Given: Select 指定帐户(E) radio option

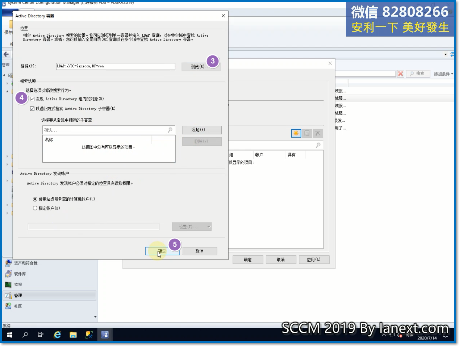Looking at the screenshot, I should point(35,208).
